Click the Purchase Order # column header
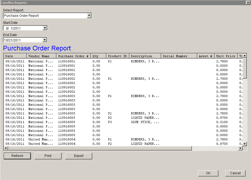Image resolution: width=251 pixels, height=180 pixels. point(74,56)
